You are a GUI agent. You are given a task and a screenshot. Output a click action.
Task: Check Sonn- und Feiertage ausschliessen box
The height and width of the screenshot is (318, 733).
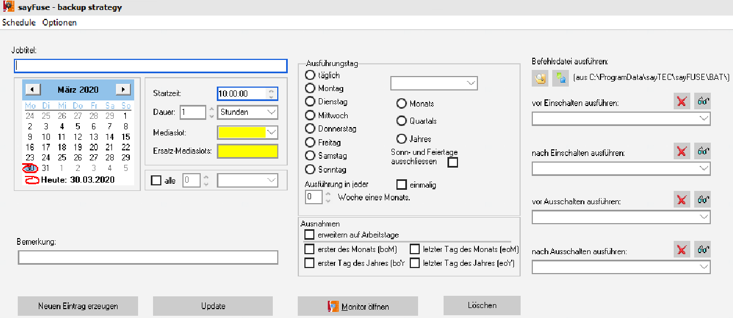[x=453, y=162]
